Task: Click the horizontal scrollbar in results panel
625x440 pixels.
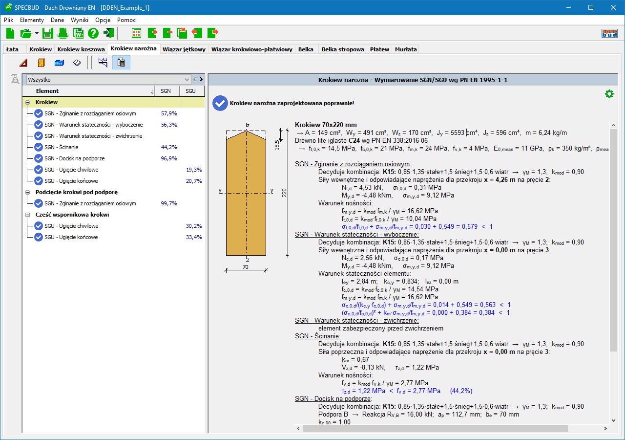Action: pos(435,428)
